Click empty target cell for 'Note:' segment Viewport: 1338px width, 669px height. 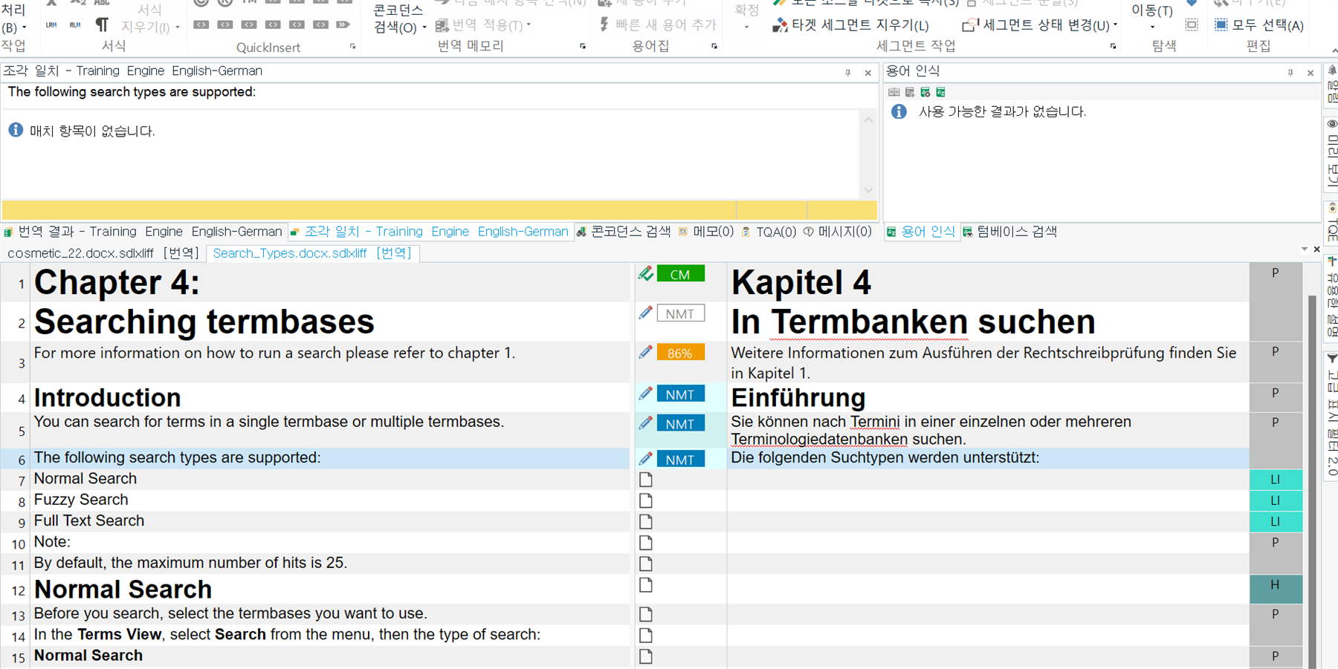(988, 542)
